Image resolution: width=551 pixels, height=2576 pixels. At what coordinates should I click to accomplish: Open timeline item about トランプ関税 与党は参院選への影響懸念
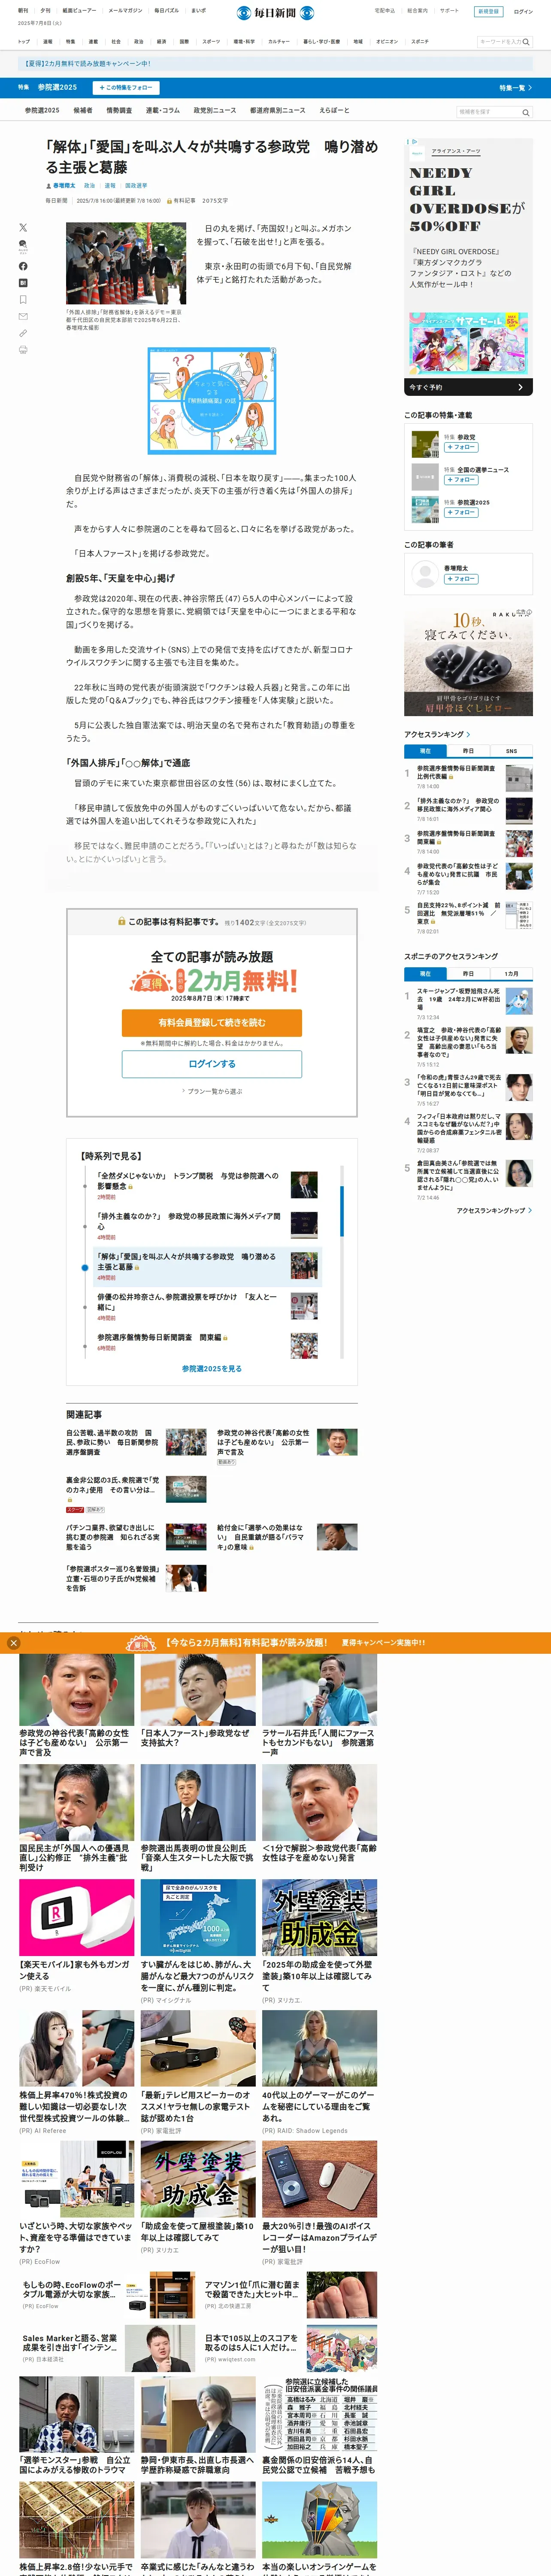point(188,1181)
